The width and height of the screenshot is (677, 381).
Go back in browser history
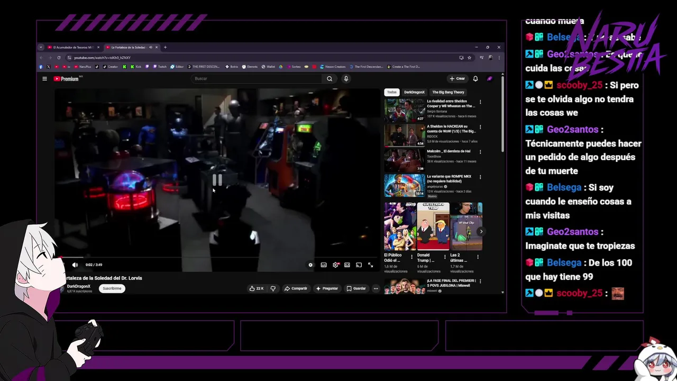click(41, 58)
